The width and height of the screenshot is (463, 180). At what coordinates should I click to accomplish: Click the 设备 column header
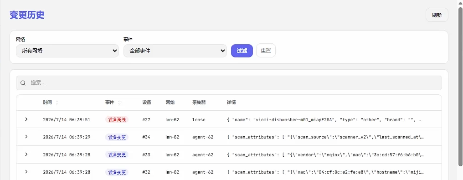[x=147, y=103]
